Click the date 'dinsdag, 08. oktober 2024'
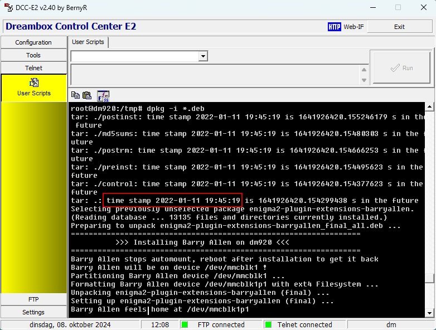Viewport: 436px width, 330px height. [x=70, y=325]
